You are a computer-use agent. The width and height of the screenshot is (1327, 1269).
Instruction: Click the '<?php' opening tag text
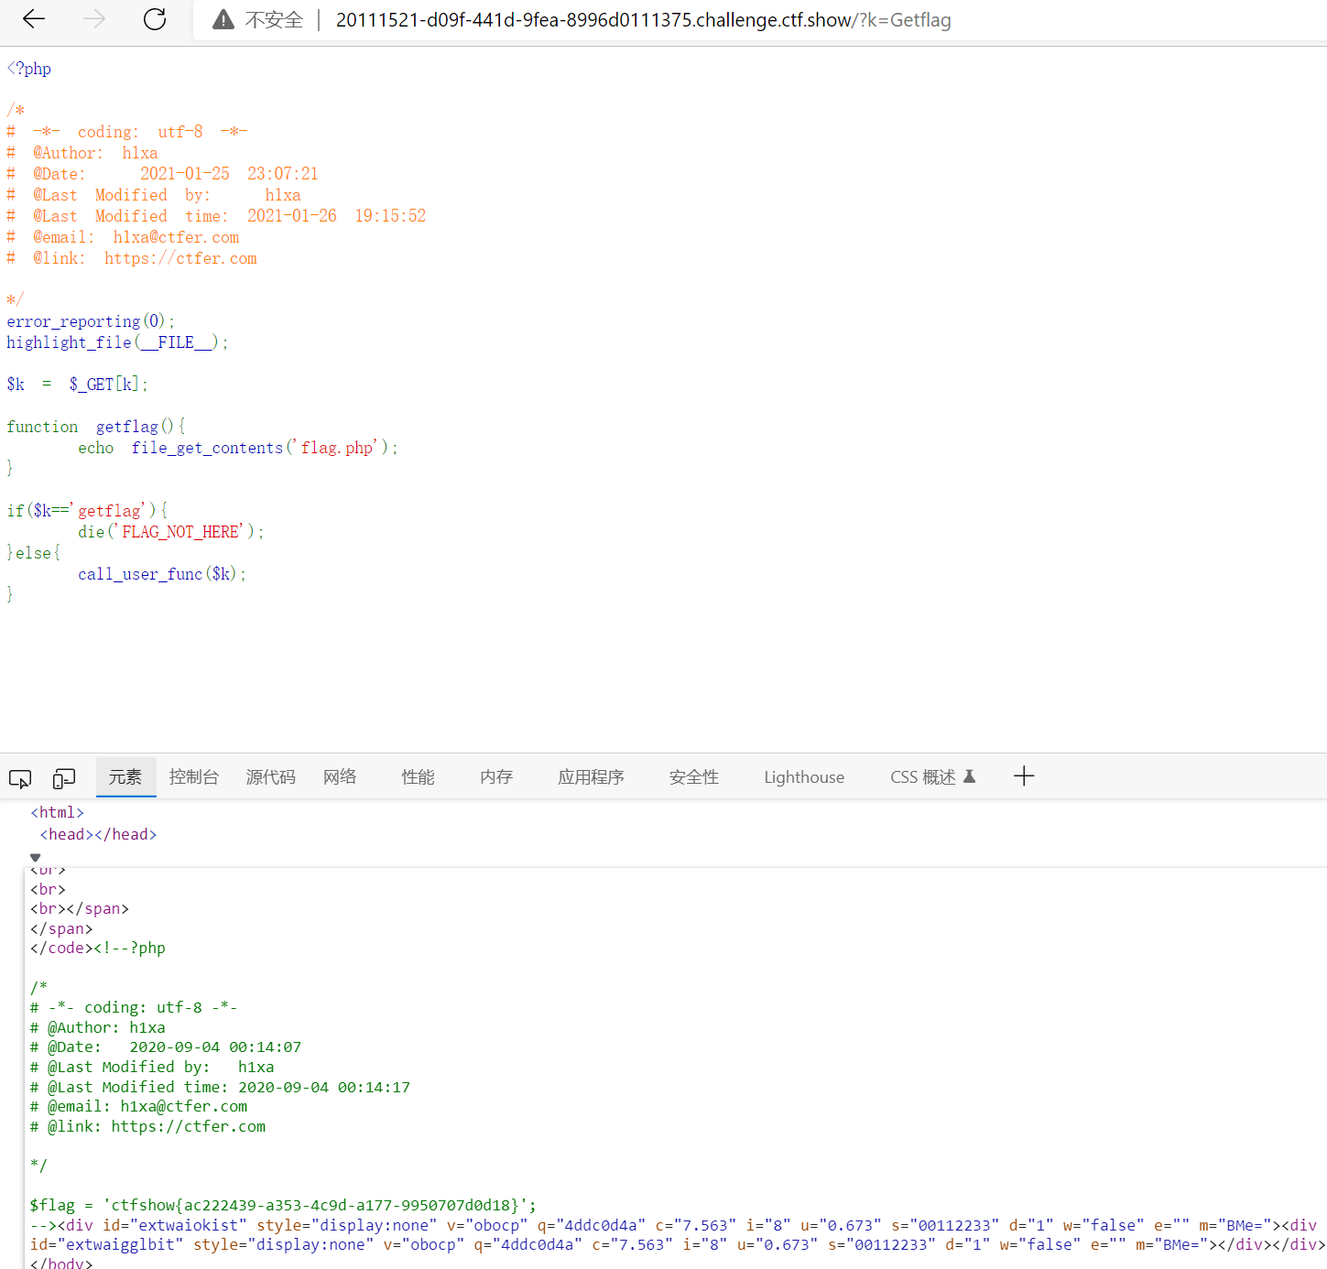click(29, 69)
